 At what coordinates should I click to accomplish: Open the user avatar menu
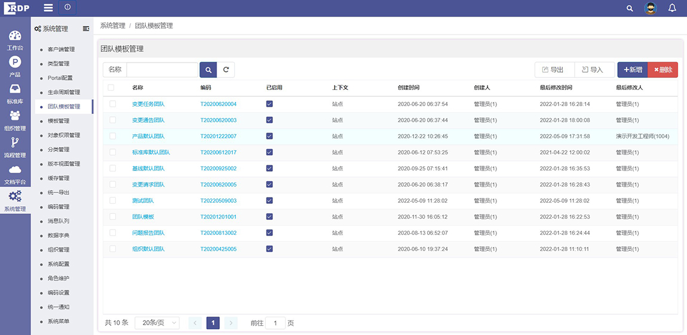click(651, 8)
